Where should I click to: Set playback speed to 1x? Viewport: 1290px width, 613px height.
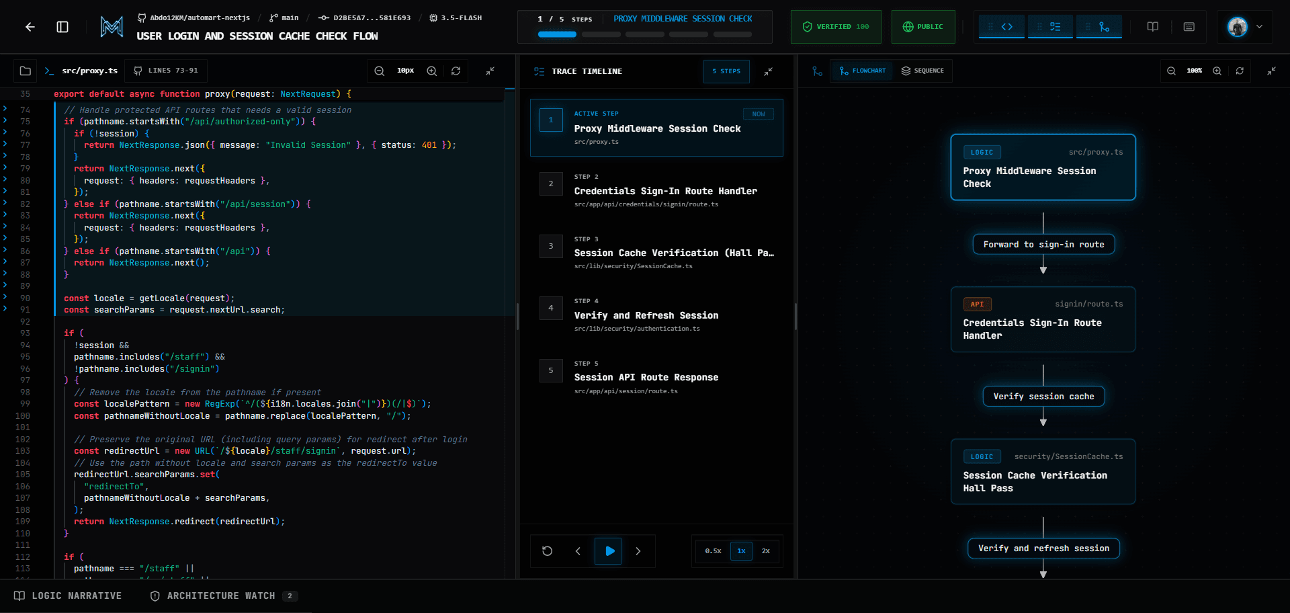point(741,551)
